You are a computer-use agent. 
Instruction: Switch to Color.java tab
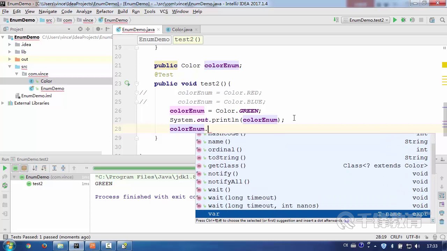coord(182,30)
